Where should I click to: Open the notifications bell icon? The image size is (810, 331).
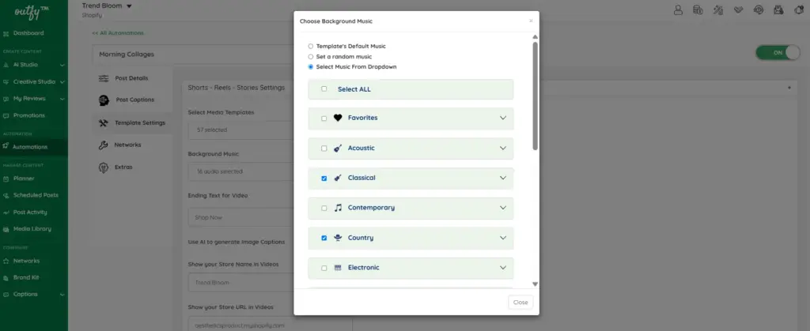coord(799,9)
